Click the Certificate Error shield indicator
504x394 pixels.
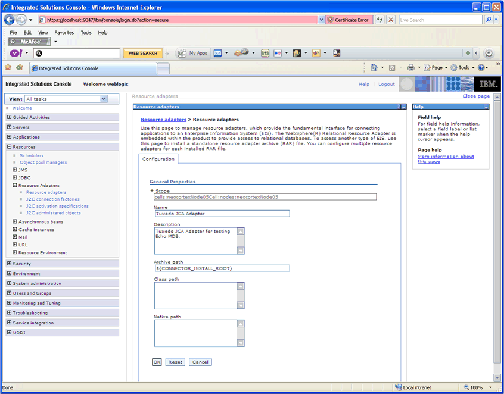pos(349,20)
